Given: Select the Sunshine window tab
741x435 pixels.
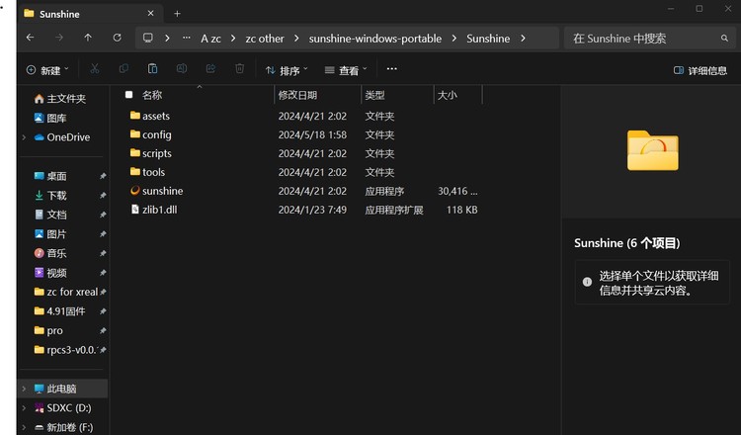Looking at the screenshot, I should pyautogui.click(x=90, y=14).
